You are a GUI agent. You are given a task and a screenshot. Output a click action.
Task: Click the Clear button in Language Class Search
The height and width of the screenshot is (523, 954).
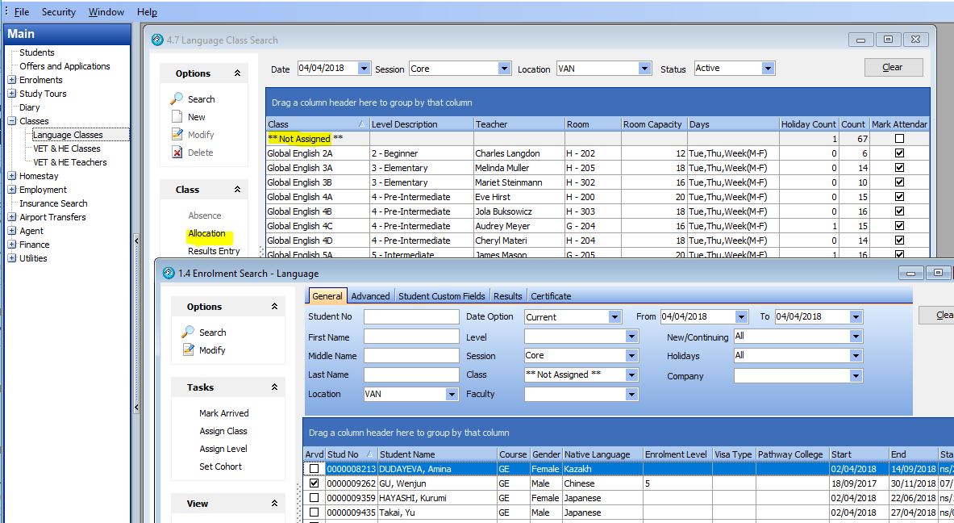tap(893, 67)
